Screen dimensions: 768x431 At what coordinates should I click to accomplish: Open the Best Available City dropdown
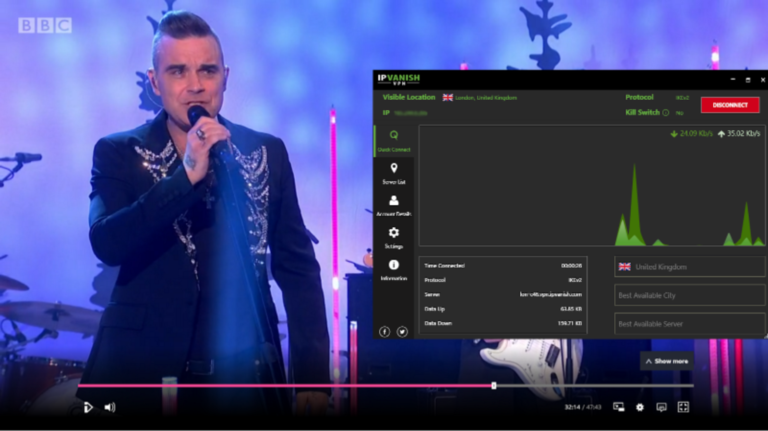(690, 295)
